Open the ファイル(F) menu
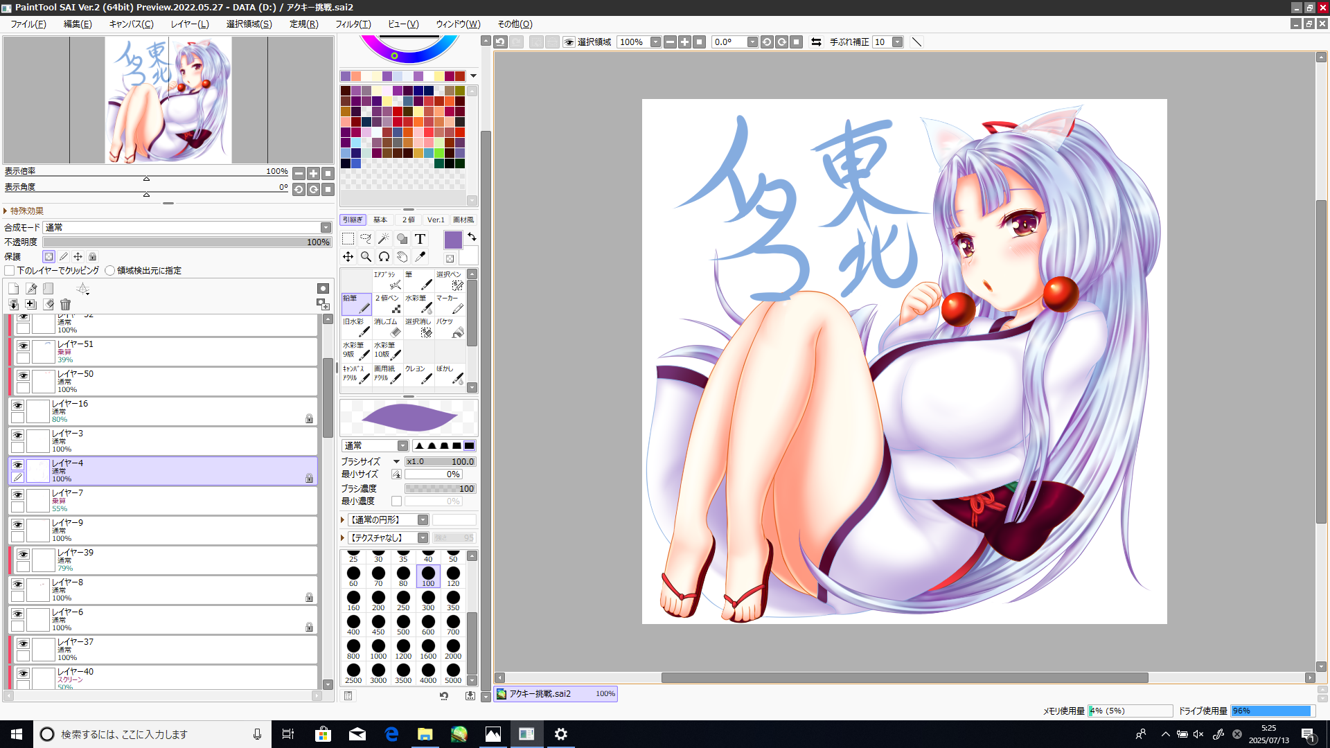Screen dimensions: 1330x748 coord(28,24)
